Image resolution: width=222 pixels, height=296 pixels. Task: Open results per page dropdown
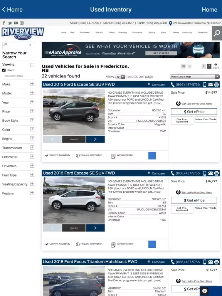point(120,77)
